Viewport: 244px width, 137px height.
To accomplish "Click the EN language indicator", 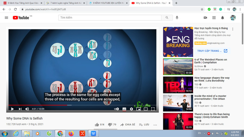I will (x=199, y=133).
